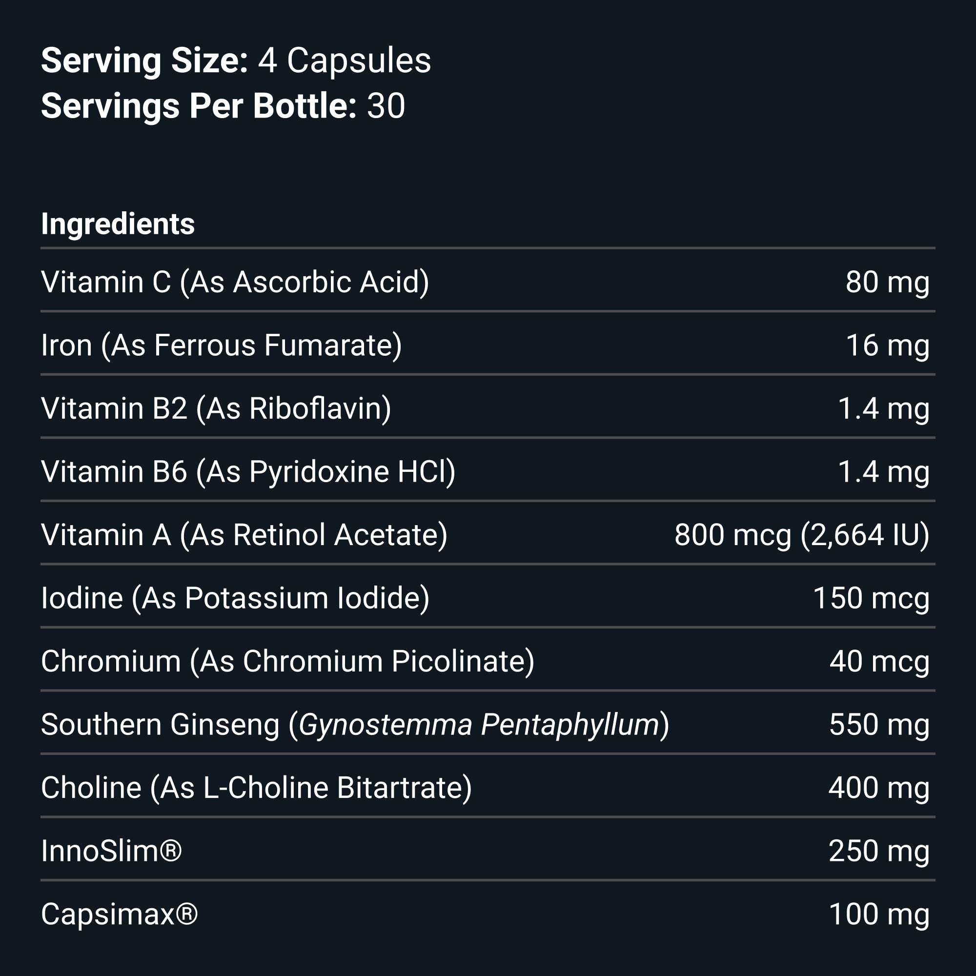The width and height of the screenshot is (976, 976).
Task: Select Vitamin A (As Retinol Acetate) text
Action: (x=244, y=535)
